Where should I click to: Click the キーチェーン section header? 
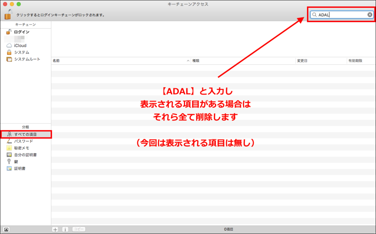[x=25, y=25]
